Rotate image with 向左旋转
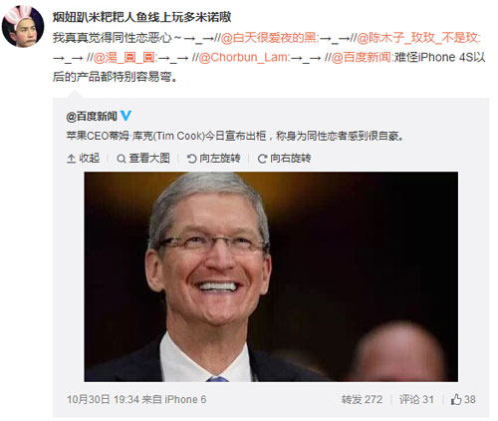498x421 pixels. pyautogui.click(x=214, y=159)
